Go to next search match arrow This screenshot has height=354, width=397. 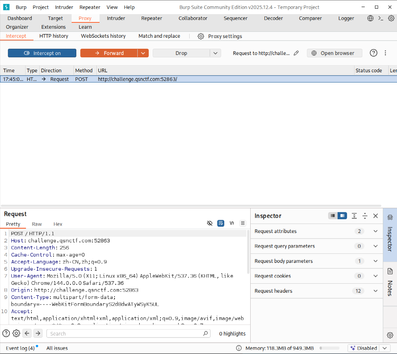click(38, 333)
